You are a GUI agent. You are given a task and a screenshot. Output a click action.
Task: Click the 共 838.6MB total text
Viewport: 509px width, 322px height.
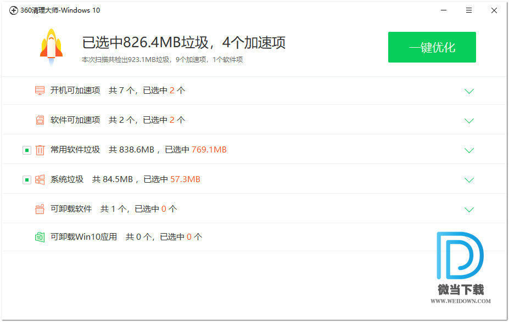click(131, 150)
